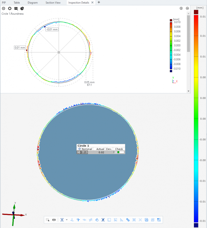Add a new tab with plus button

[99, 2]
